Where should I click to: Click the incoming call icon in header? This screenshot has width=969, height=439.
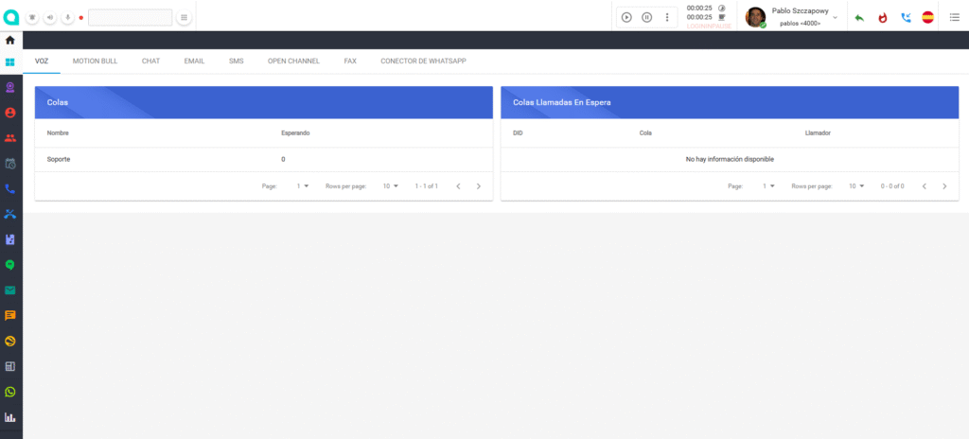[906, 17]
